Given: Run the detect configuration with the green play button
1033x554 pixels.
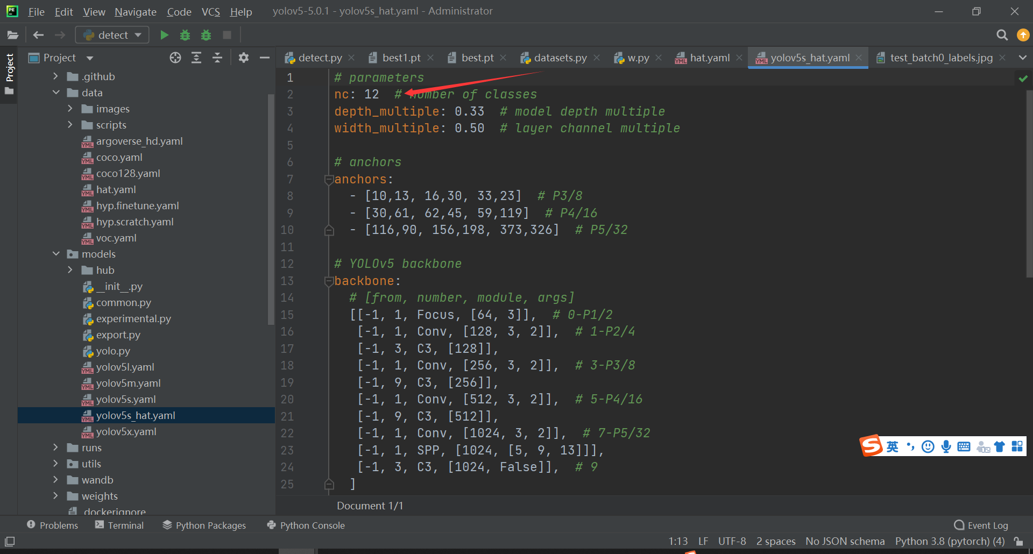Looking at the screenshot, I should pos(165,35).
